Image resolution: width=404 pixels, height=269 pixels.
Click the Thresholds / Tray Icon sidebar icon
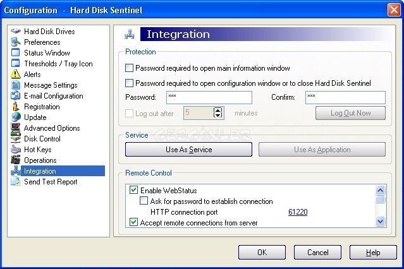point(15,63)
